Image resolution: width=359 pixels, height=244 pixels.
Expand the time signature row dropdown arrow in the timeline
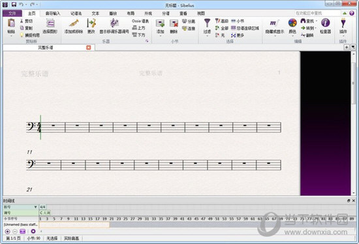click(35, 207)
